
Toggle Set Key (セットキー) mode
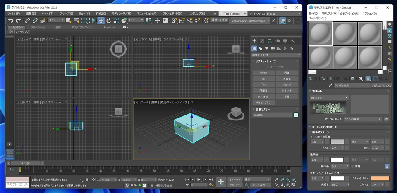pyautogui.click(x=235, y=185)
